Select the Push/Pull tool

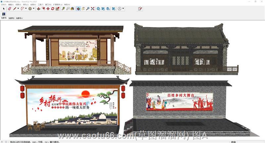38,9
